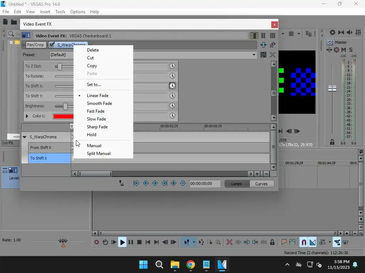Select the Split Manual keyframe option
Image resolution: width=365 pixels, height=273 pixels.
point(99,154)
